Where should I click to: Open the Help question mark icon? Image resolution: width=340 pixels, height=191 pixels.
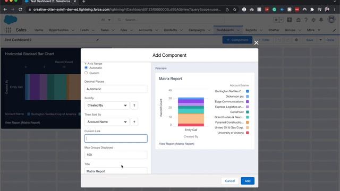(x=306, y=20)
